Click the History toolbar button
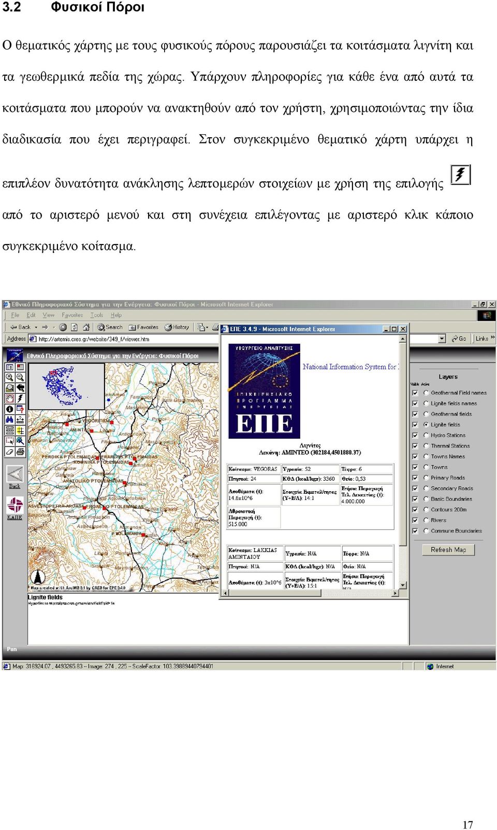This screenshot has width=497, height=830. pos(177,327)
